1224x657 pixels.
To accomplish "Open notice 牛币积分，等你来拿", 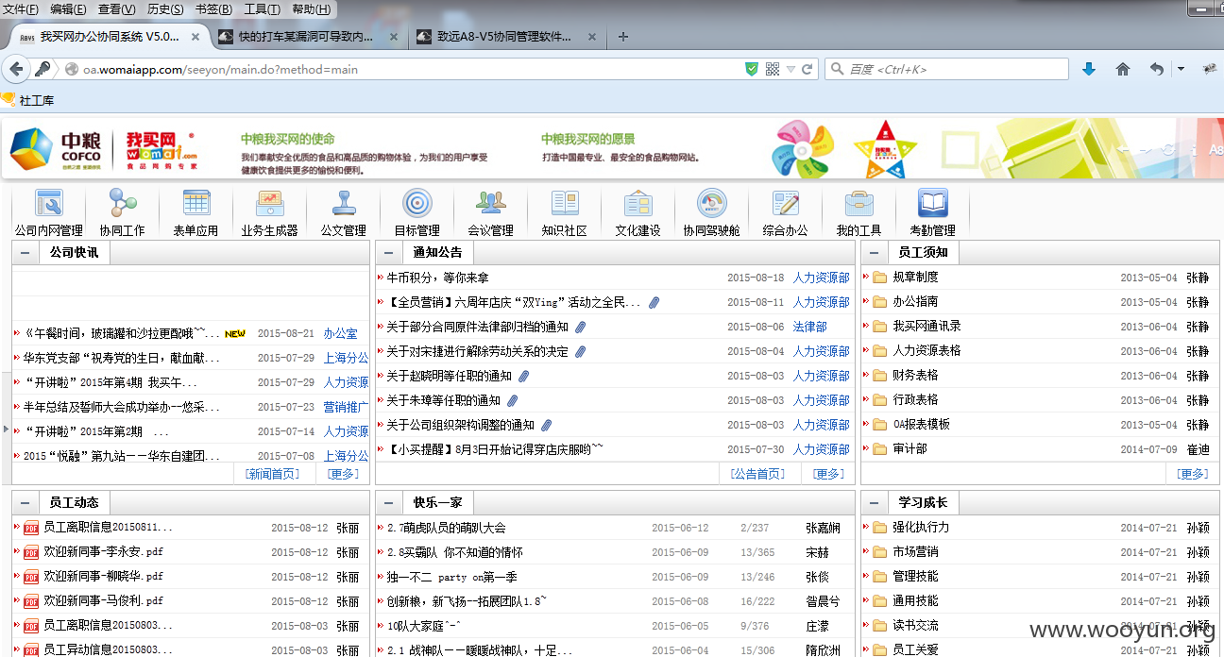I will pos(437,278).
